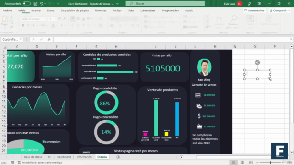Decrease font size with smaller A icon
This screenshot has width=294, height=165.
point(65,18)
